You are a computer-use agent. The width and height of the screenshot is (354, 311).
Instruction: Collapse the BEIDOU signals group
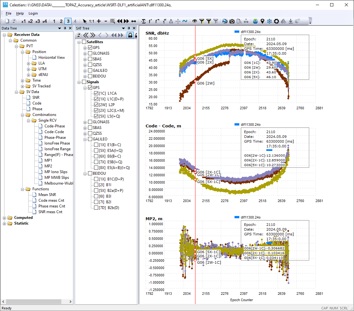point(85,173)
